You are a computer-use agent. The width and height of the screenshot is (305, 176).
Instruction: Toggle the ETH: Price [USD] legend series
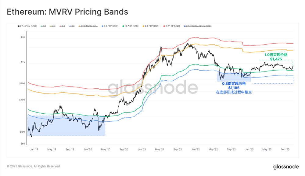click(27, 26)
